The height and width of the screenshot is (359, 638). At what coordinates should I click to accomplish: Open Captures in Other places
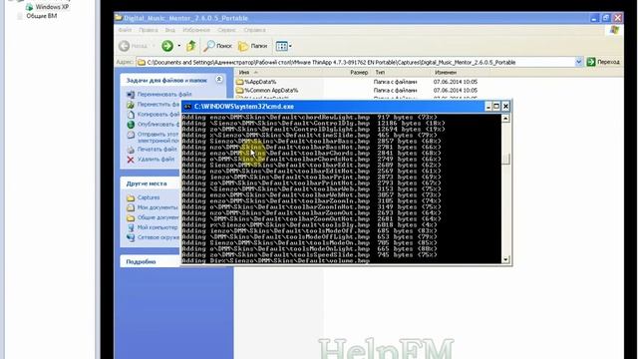coord(149,197)
